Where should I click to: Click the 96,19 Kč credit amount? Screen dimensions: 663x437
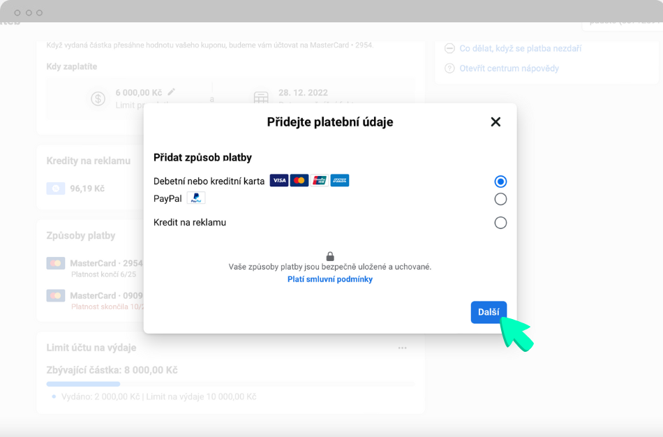point(87,188)
